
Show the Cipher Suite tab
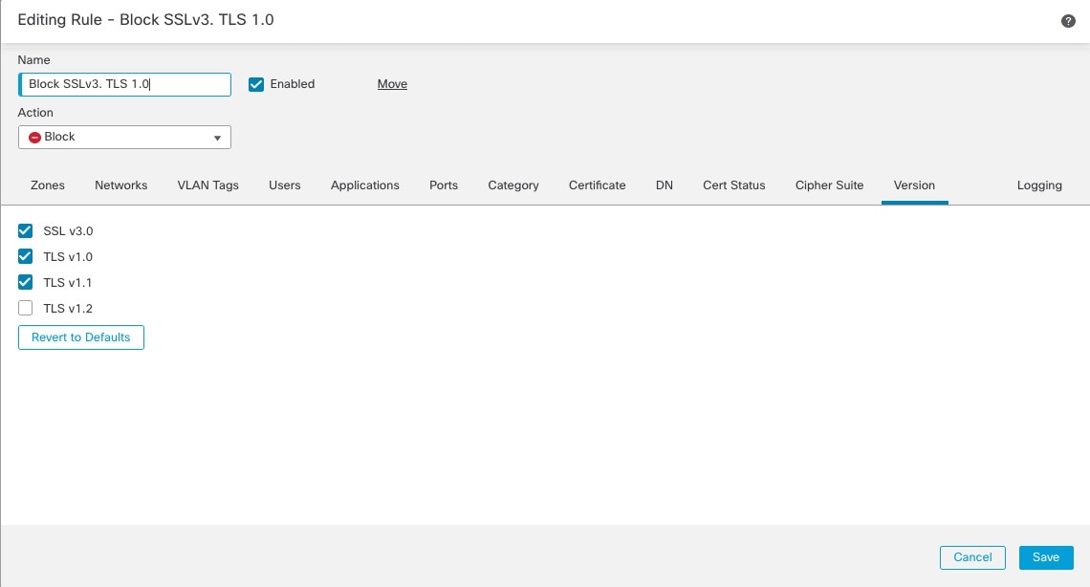point(829,185)
